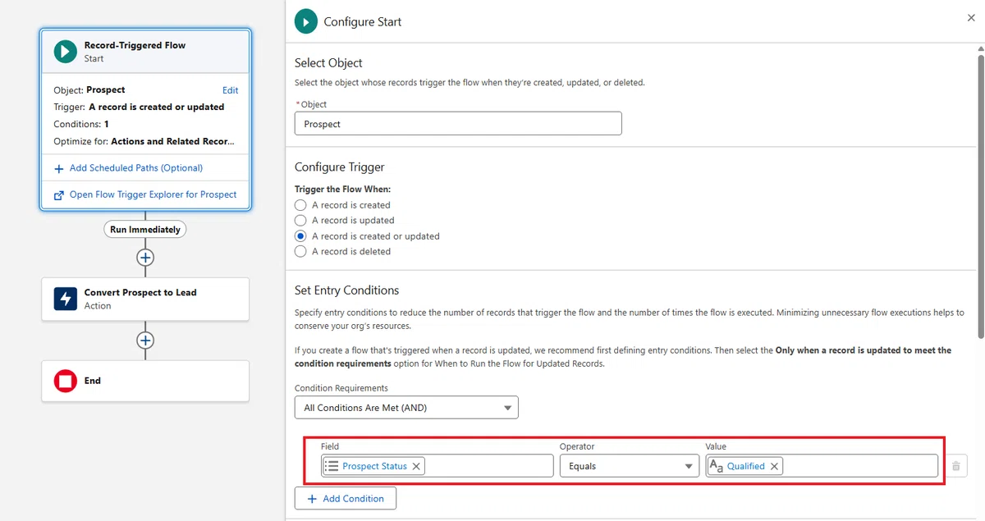985x521 pixels.
Task: Click 'Conditions: 1' text on Start card
Action: [x=81, y=124]
